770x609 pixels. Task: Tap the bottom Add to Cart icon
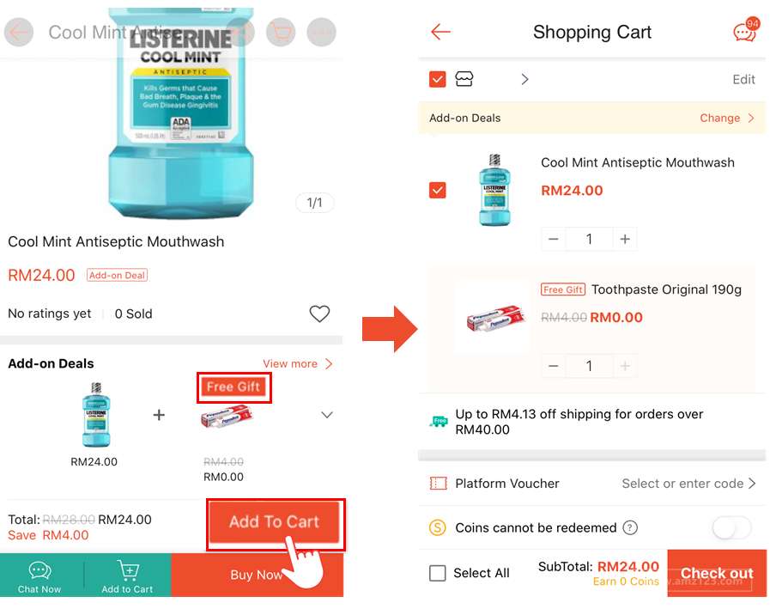[x=127, y=576]
